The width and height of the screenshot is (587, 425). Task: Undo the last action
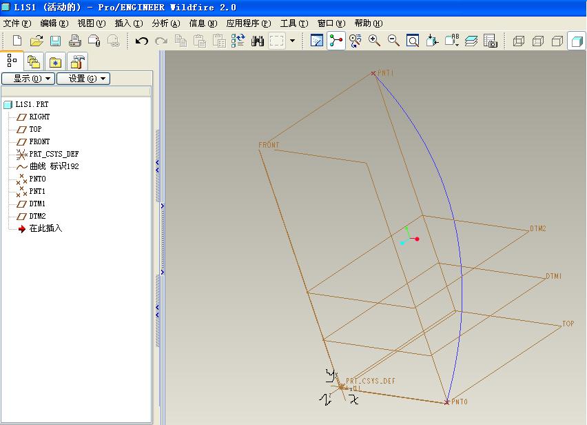click(142, 41)
